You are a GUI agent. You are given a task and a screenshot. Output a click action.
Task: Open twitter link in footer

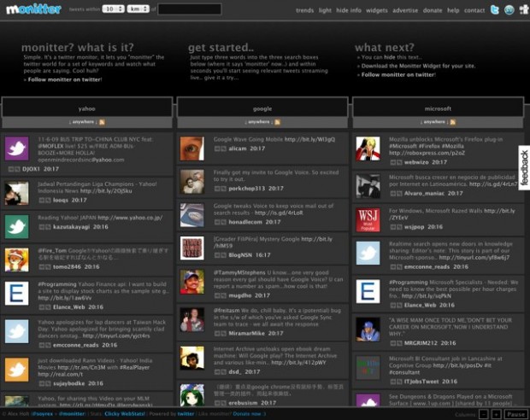(185, 413)
